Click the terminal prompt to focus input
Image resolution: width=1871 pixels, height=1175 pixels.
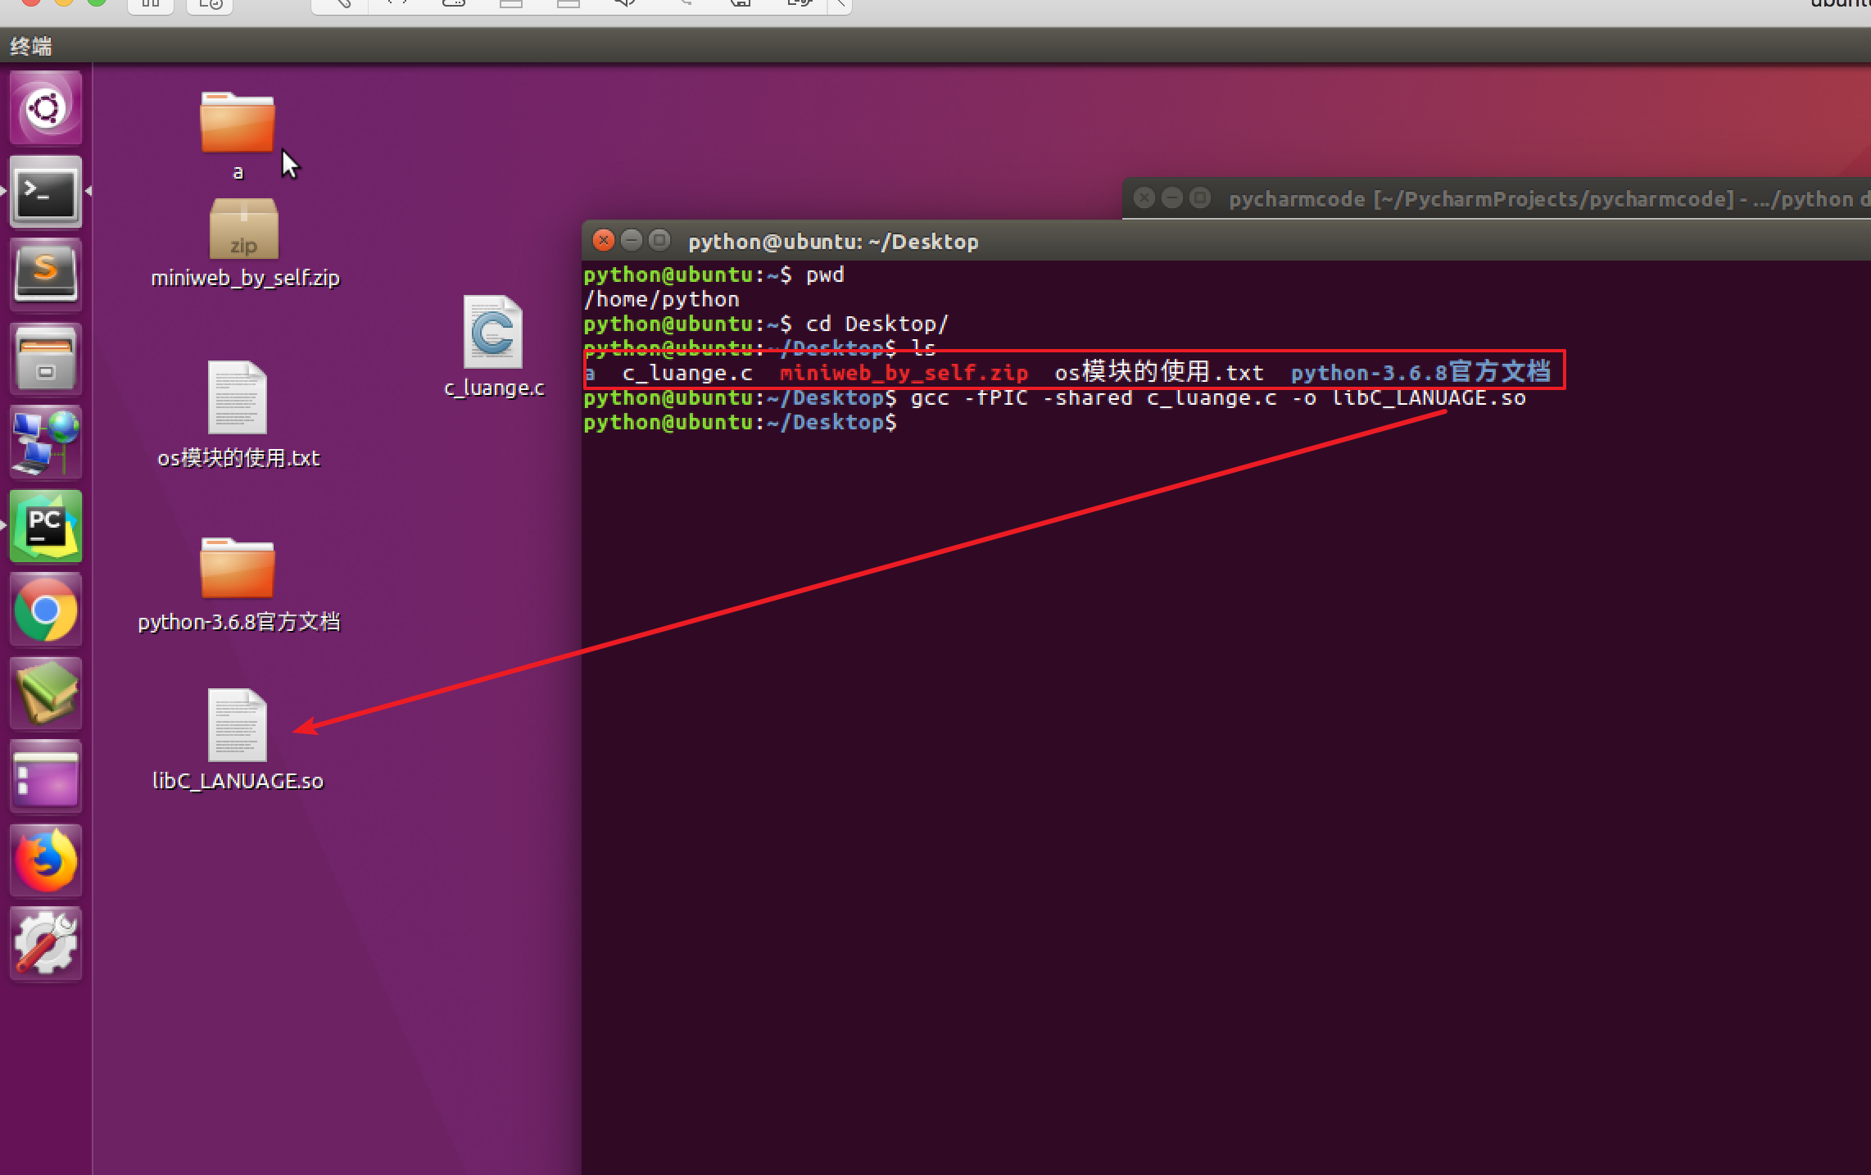[917, 422]
